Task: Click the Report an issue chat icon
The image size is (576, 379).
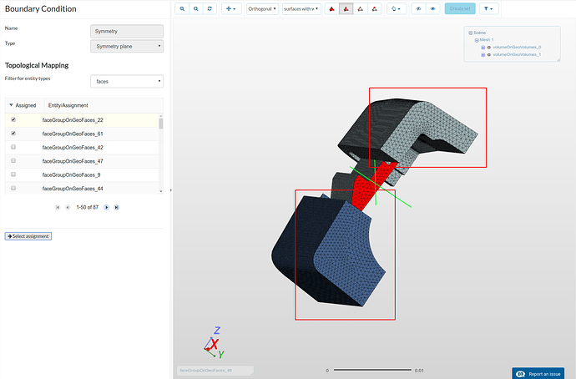Action: point(518,373)
